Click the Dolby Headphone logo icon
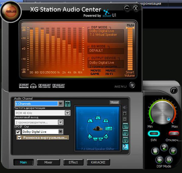 click(x=33, y=86)
